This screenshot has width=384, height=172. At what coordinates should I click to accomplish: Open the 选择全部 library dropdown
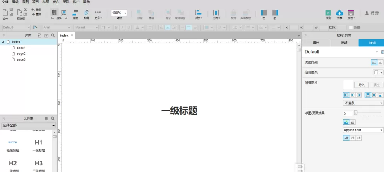click(x=29, y=126)
